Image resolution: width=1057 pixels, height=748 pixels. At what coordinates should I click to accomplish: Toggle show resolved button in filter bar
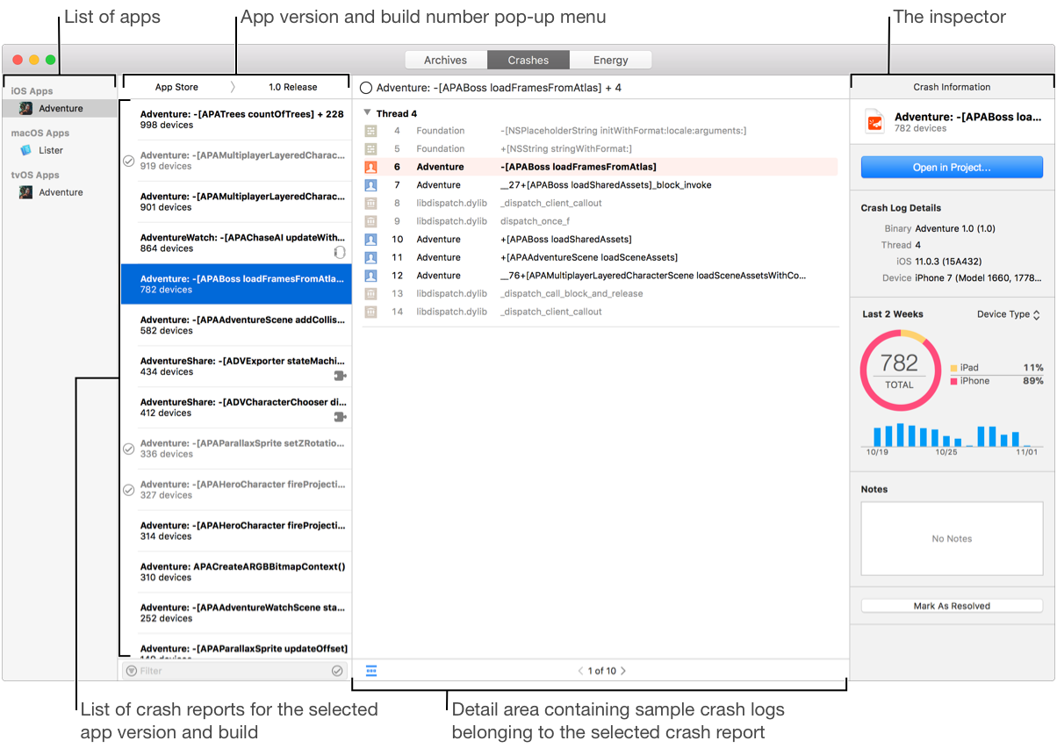(x=337, y=671)
